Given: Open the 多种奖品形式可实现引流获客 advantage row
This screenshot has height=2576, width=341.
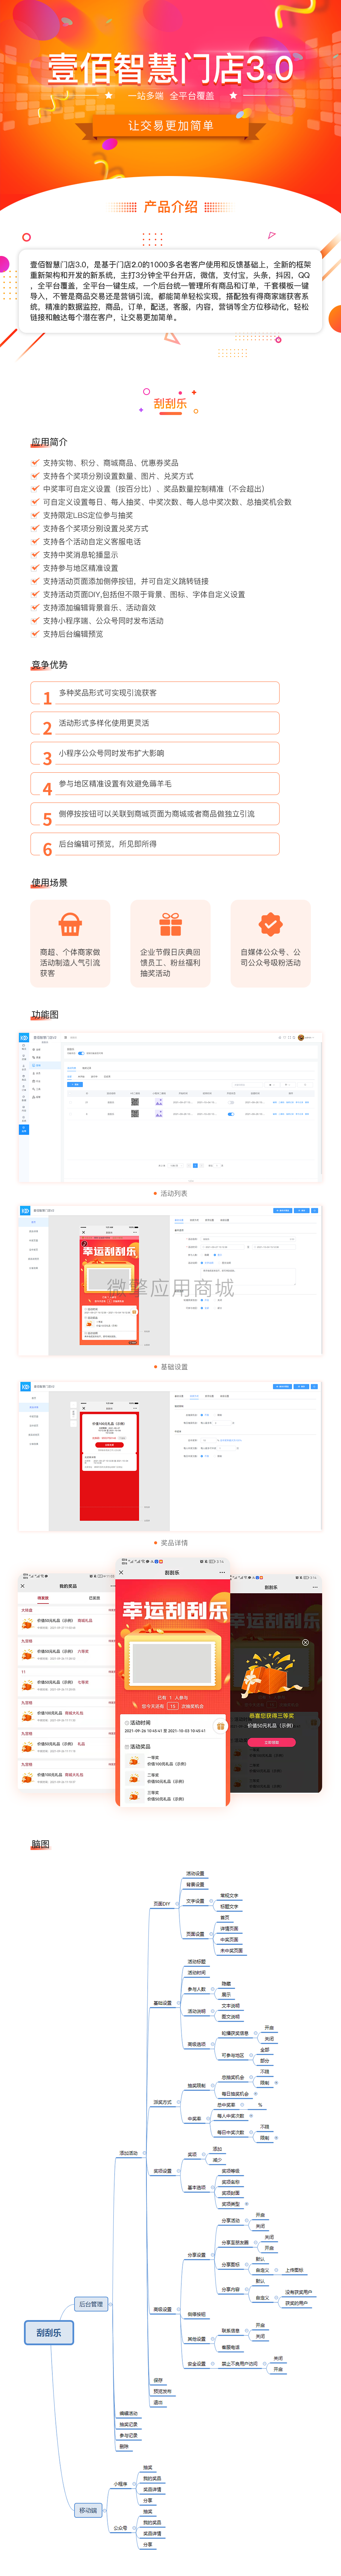Looking at the screenshot, I should coord(154,693).
